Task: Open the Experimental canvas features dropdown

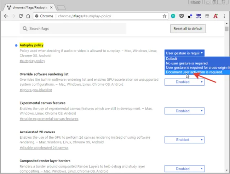Action: [184, 111]
